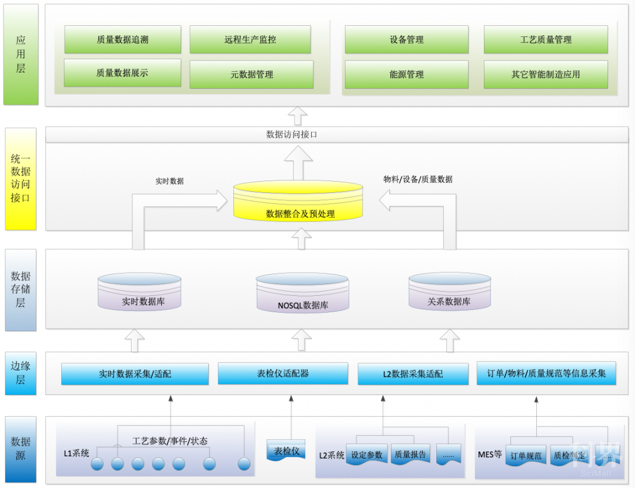Select the yellow 统一数据访问接口 layer label

[x=21, y=179]
